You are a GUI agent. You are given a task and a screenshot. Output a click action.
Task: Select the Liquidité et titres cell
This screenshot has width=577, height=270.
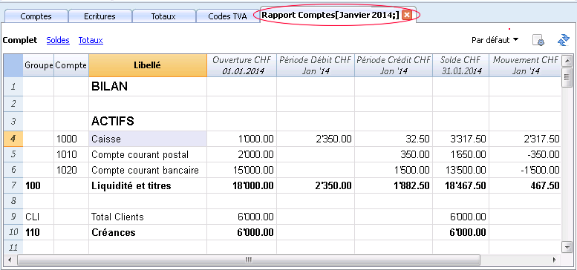pos(148,185)
